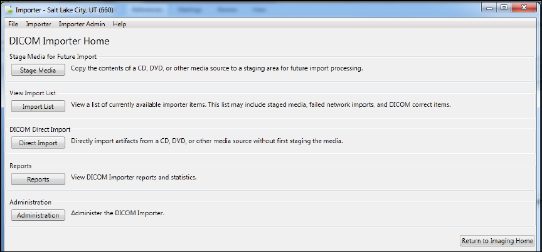
Task: Start a Direct Import via its button
Action: point(38,143)
